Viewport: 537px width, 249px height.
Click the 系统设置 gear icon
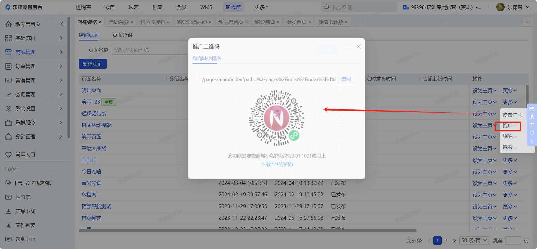(x=8, y=109)
